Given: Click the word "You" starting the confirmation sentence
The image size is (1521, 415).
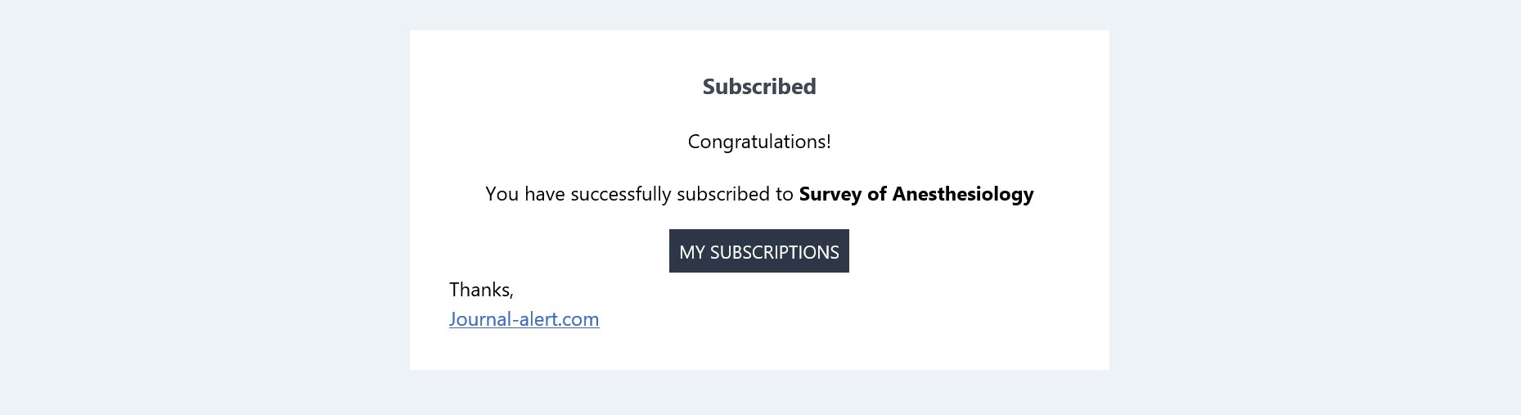Looking at the screenshot, I should 502,194.
